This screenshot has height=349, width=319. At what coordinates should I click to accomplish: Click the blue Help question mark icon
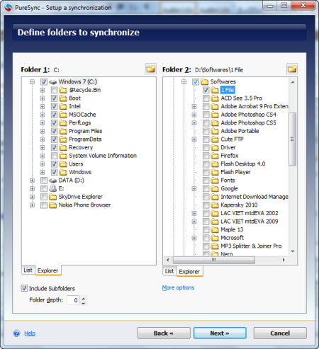(16, 333)
